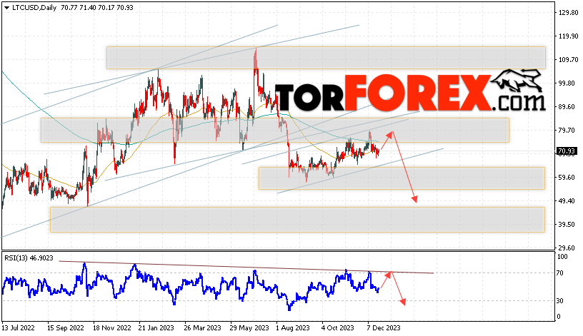Click the 29.60 price scale label
583x336 pixels.
point(569,248)
